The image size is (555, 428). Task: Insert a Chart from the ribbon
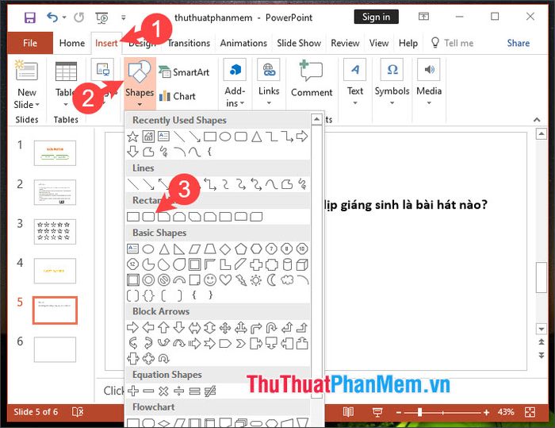pos(177,96)
